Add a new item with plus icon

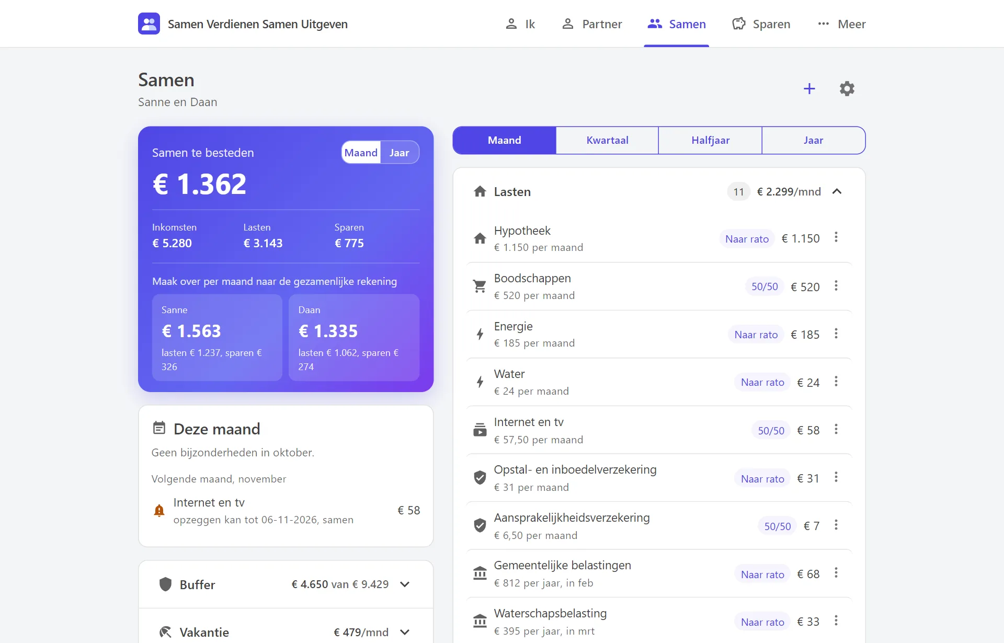(x=809, y=89)
